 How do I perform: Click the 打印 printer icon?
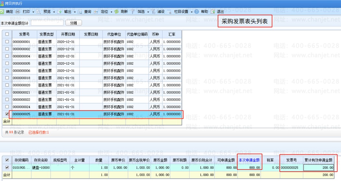(x=18, y=12)
